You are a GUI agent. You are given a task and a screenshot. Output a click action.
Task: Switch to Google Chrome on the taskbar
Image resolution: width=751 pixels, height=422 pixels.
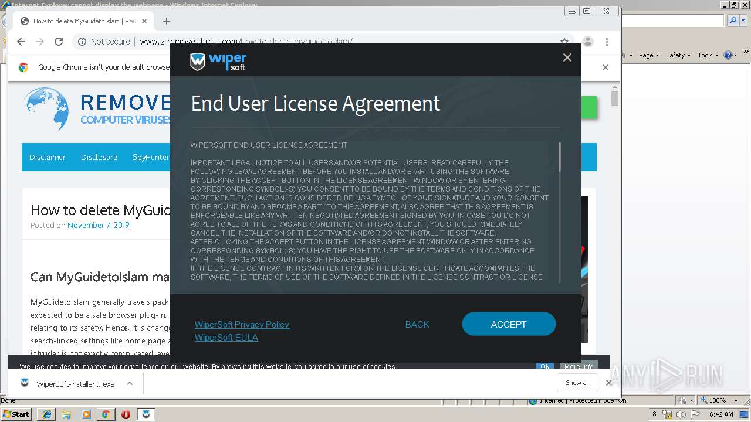[x=106, y=414]
